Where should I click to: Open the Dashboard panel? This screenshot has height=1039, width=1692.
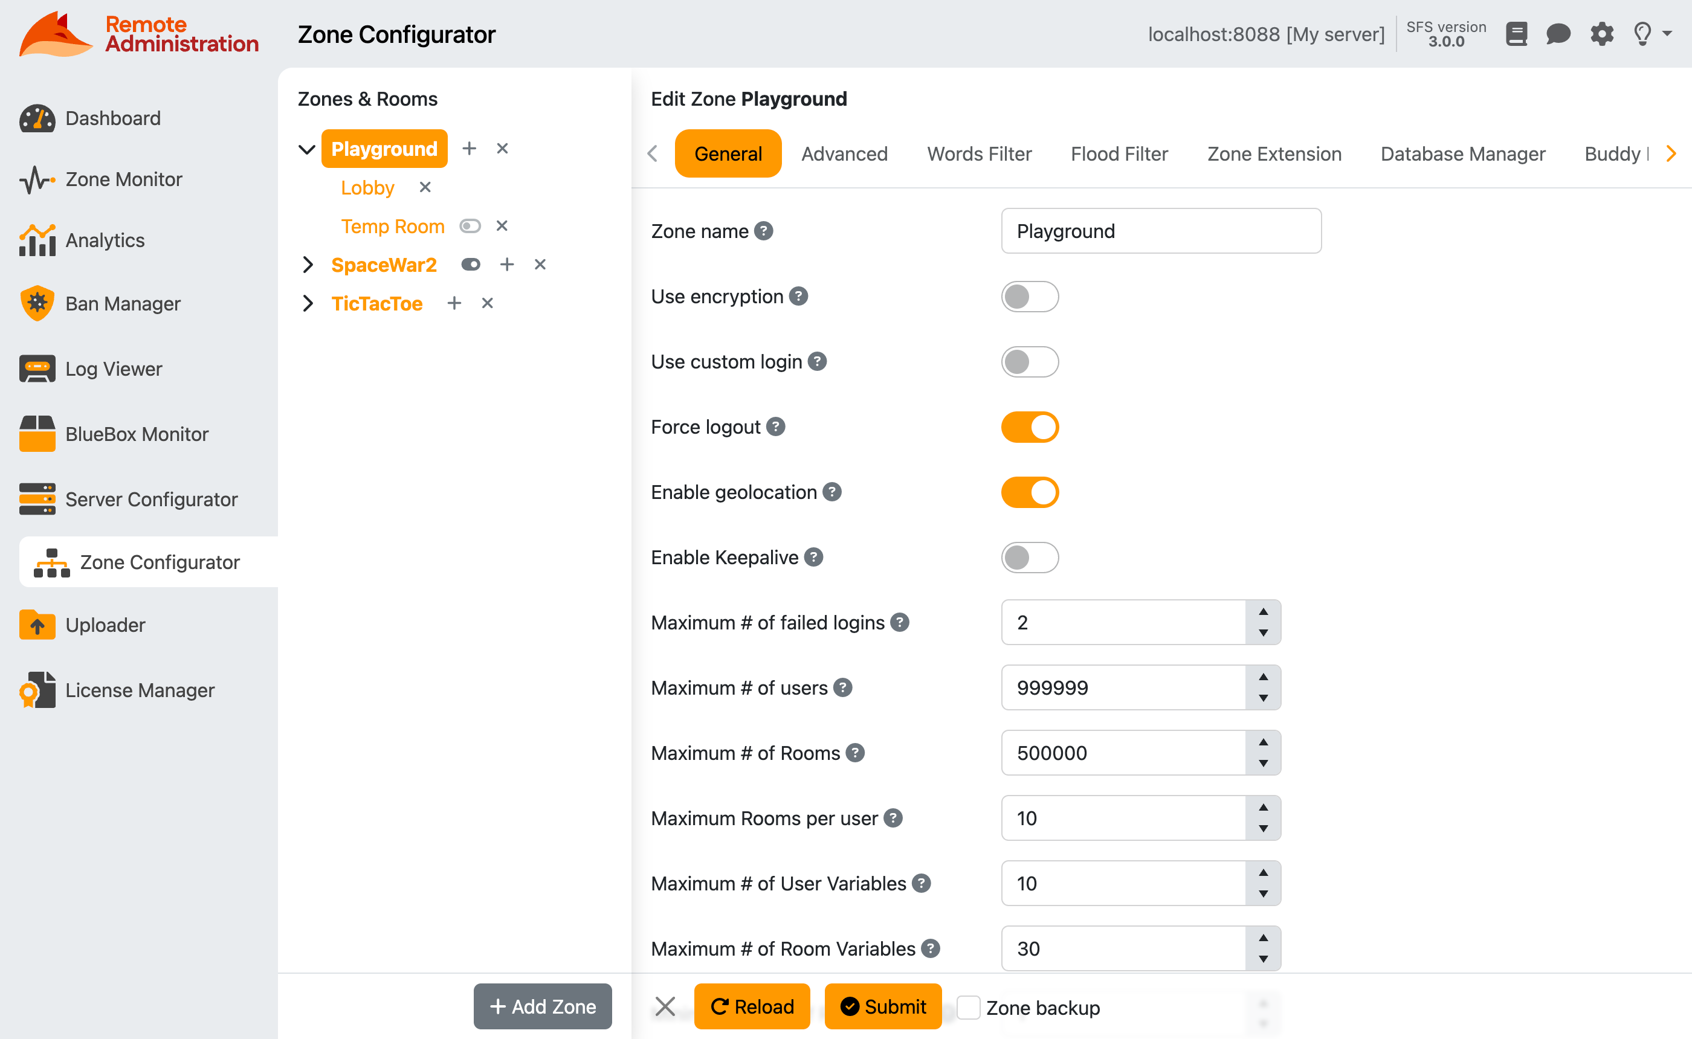(112, 118)
